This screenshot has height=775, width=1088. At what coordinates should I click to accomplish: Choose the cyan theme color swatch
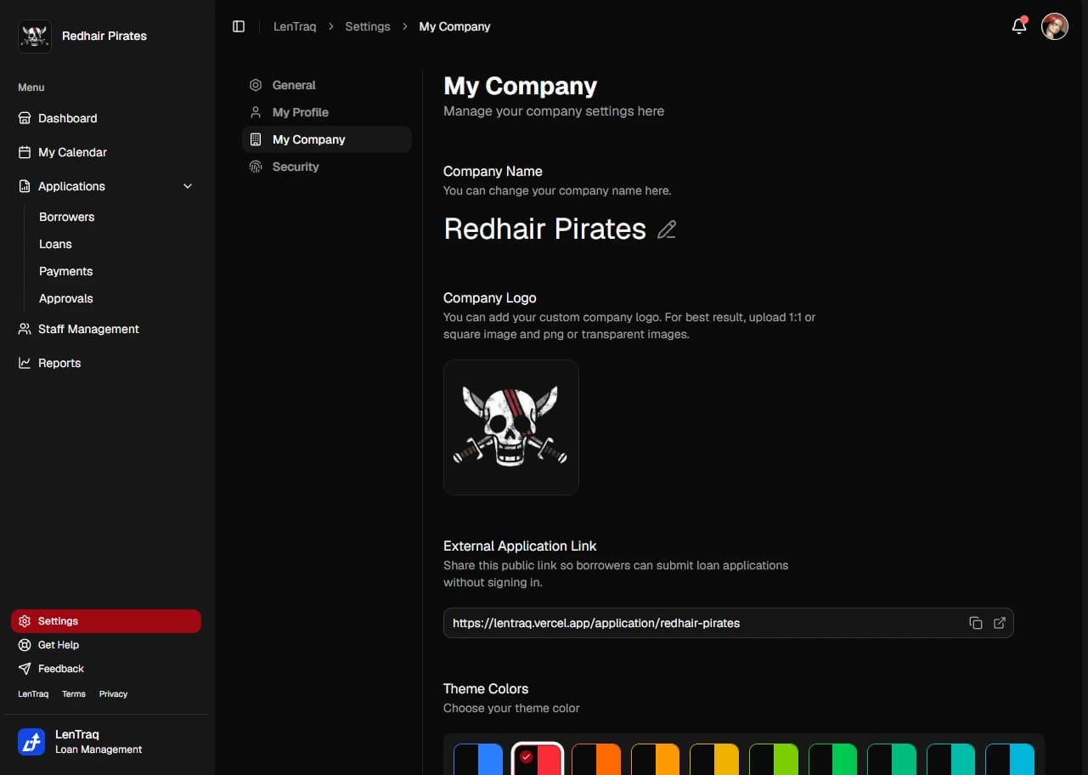[1010, 760]
